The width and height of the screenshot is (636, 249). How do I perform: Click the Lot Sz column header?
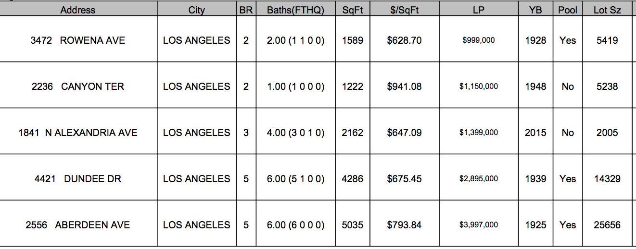(x=607, y=10)
